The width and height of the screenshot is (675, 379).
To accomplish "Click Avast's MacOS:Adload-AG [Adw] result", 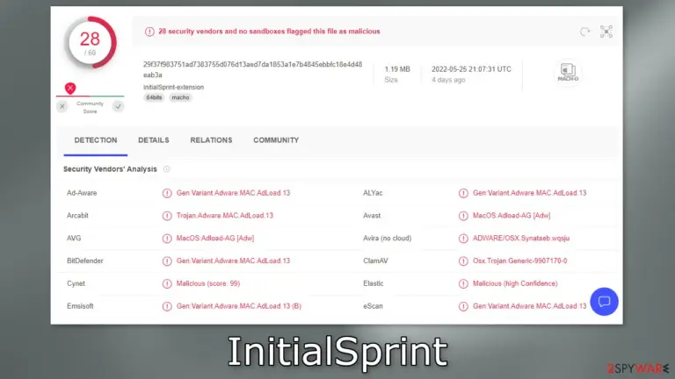I will click(512, 215).
